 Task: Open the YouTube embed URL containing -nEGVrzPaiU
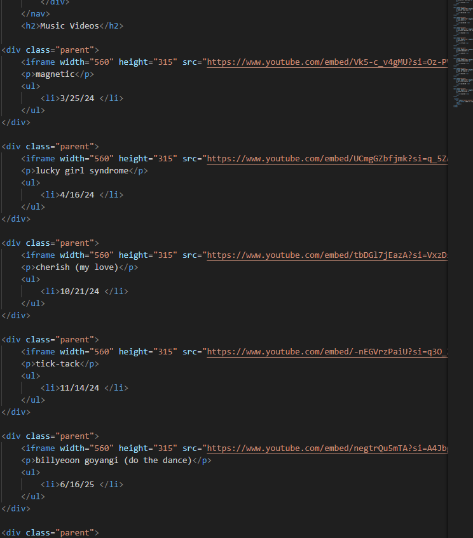click(x=327, y=352)
